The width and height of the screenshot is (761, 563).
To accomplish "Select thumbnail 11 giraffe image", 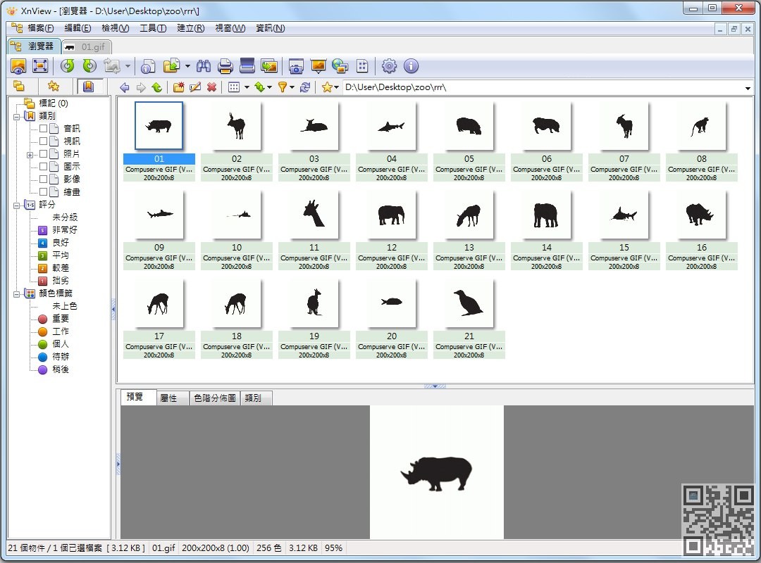I will pos(314,215).
